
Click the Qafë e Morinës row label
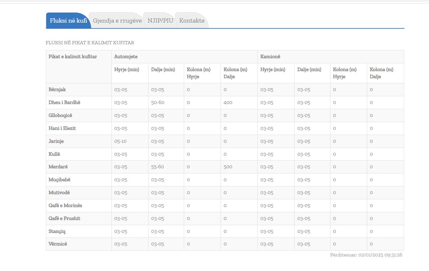[x=65, y=205]
